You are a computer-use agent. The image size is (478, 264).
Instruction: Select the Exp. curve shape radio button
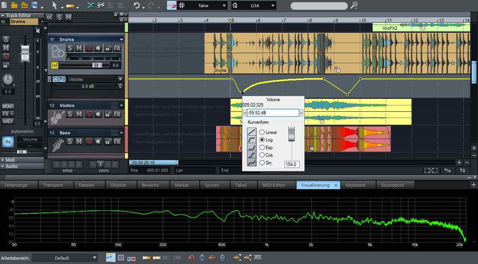(262, 147)
